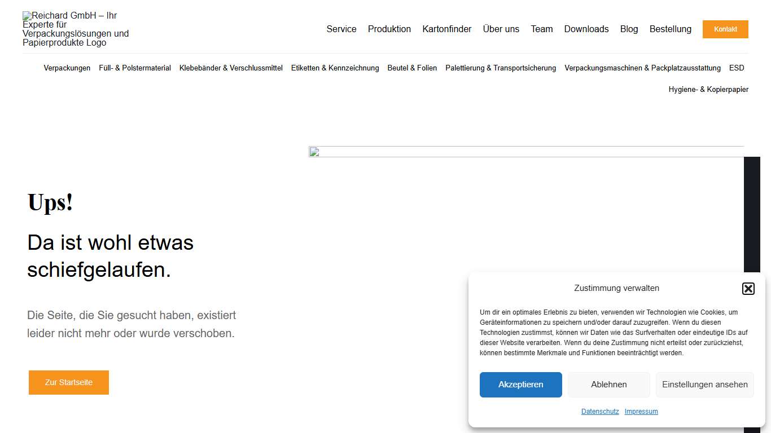Close the Zustimmung verwalten cookie dialog
This screenshot has height=433, width=771.
coord(748,288)
